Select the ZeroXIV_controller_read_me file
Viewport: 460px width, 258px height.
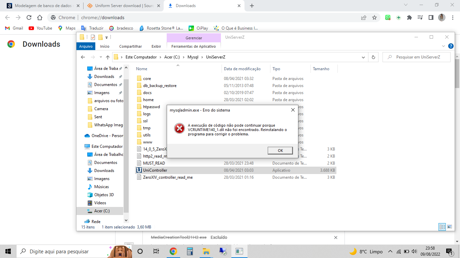click(x=236, y=177)
